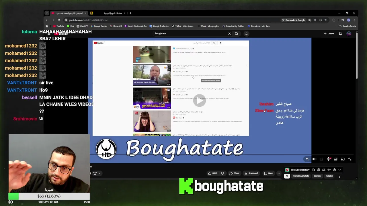Click the YouTube search magnifier button
Screen dimensions: 367x206
click(x=237, y=33)
